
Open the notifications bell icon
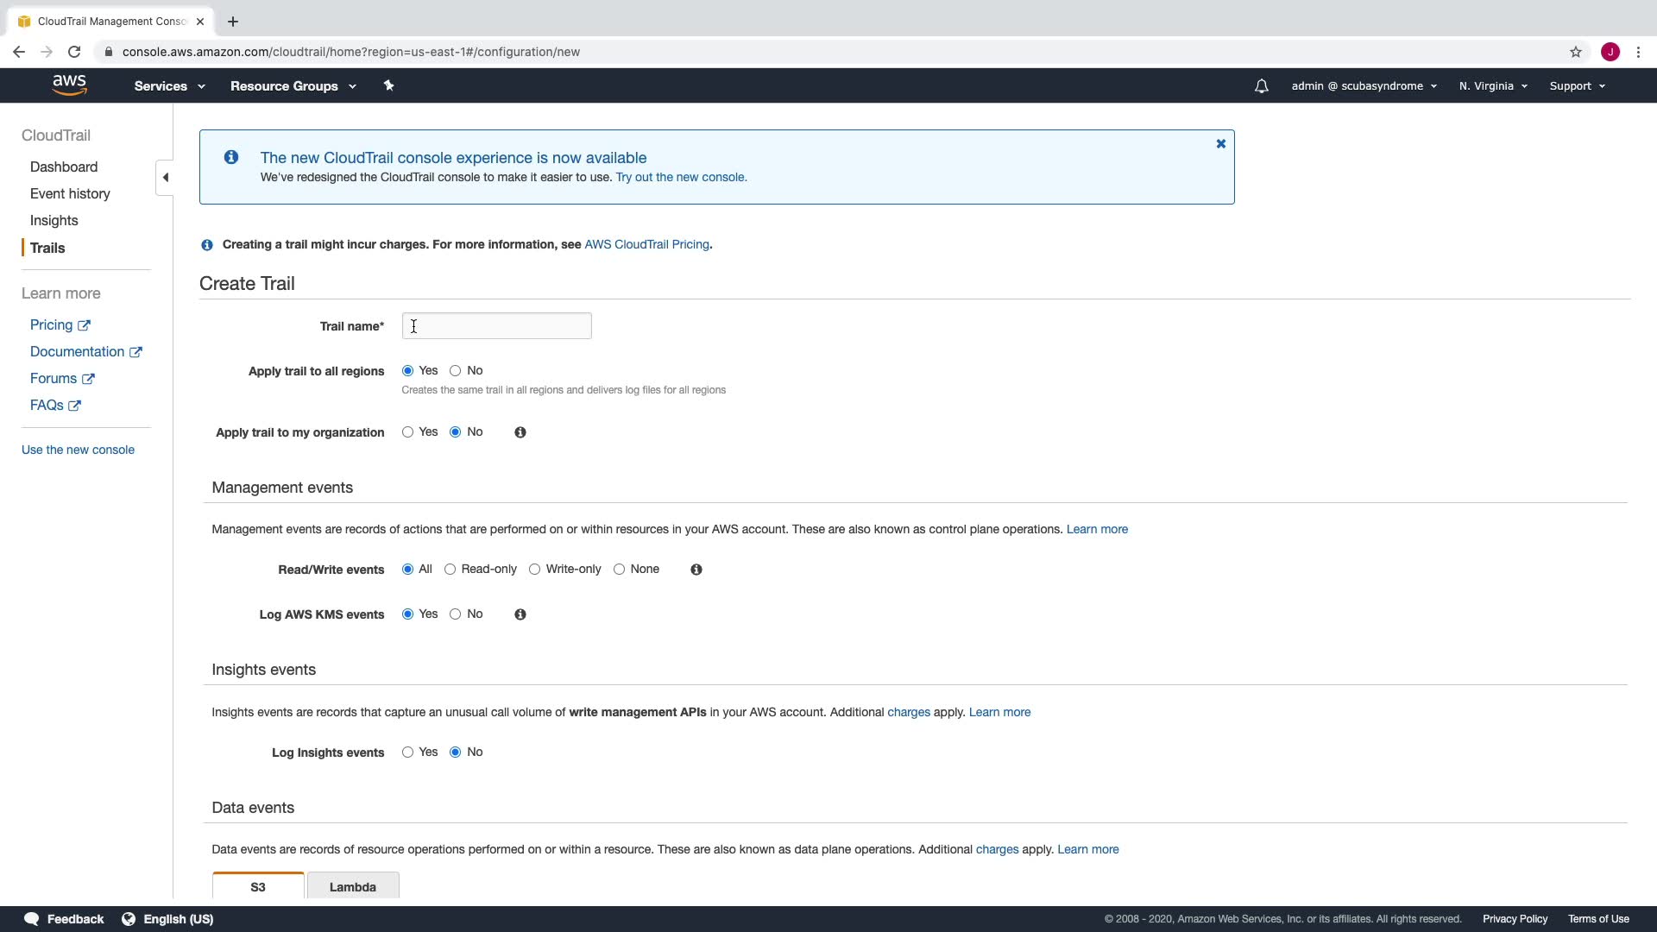pyautogui.click(x=1261, y=86)
